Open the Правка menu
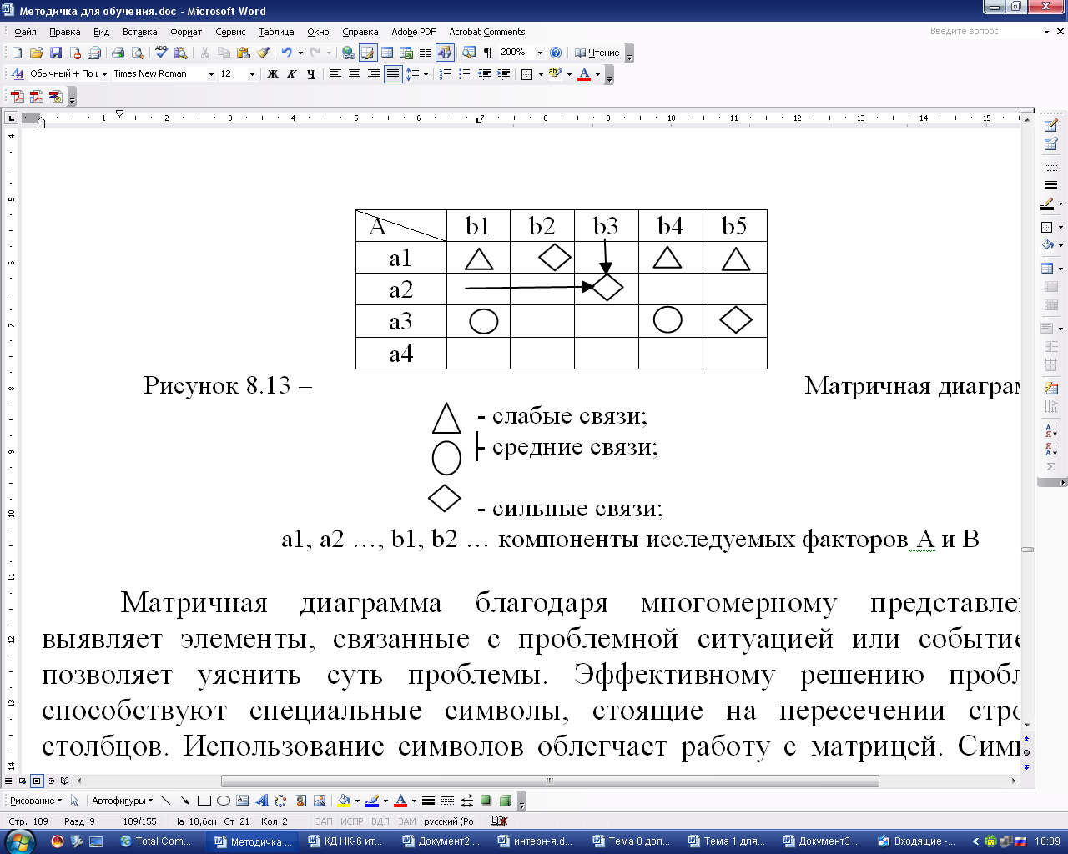 pyautogui.click(x=64, y=32)
